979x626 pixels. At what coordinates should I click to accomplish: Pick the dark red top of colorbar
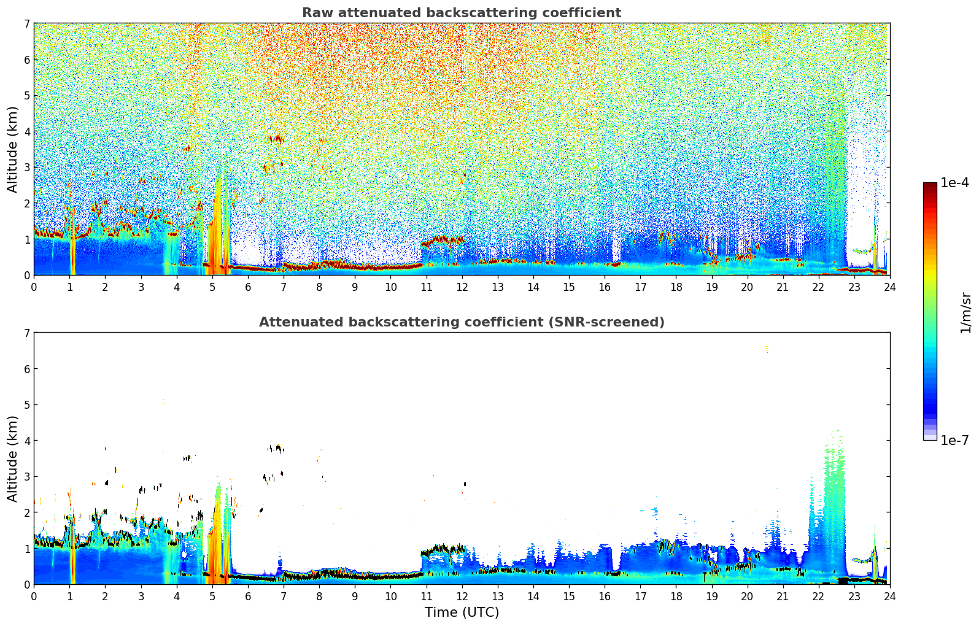coord(930,187)
